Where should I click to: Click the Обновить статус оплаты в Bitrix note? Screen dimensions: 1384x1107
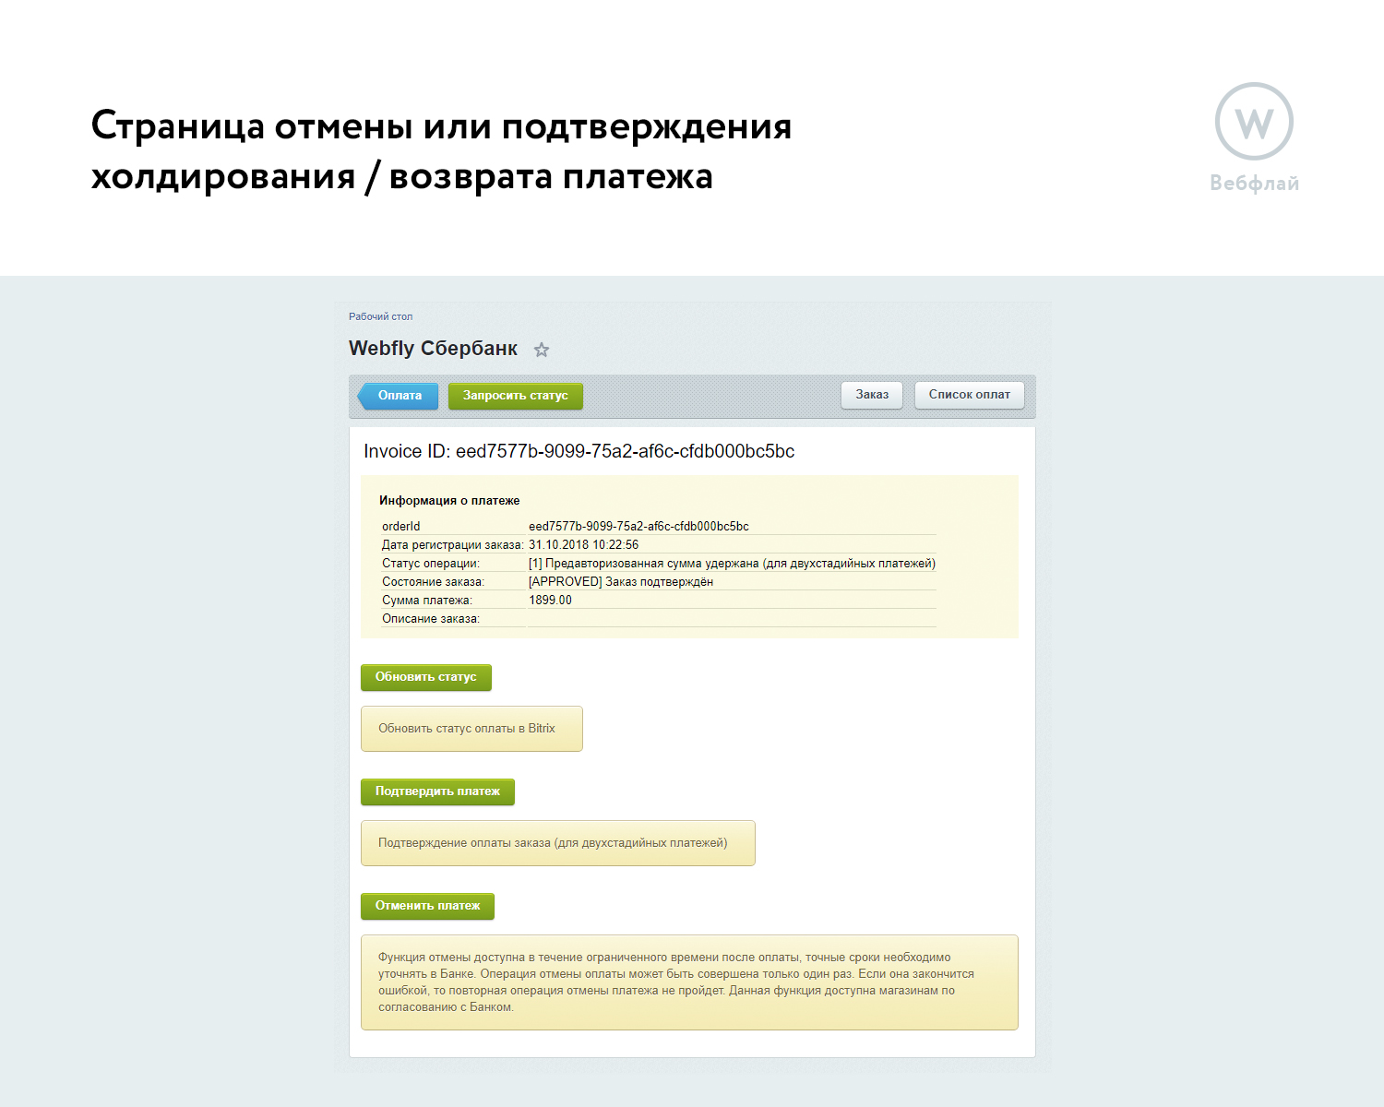tap(471, 729)
